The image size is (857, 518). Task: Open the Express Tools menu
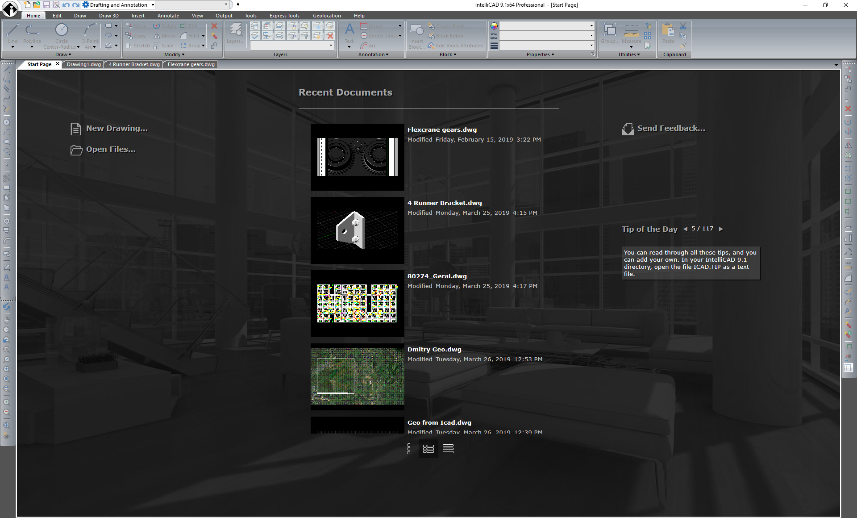[x=284, y=15]
